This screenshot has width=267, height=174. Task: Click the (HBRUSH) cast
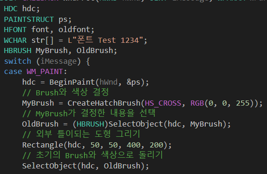tap(90, 124)
